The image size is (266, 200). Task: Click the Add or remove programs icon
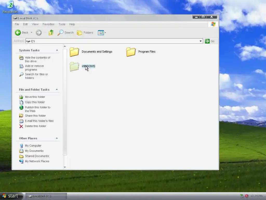click(x=21, y=66)
